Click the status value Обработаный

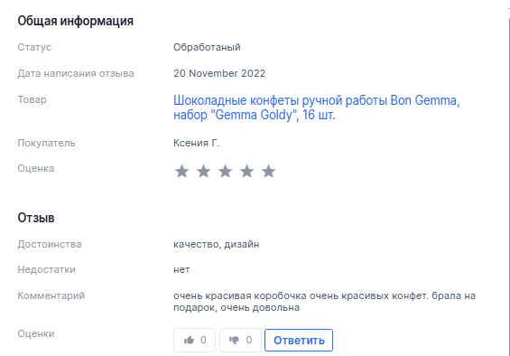[x=207, y=47]
